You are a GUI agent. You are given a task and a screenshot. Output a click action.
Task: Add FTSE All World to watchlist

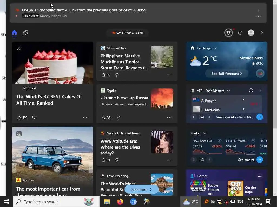click(253, 141)
